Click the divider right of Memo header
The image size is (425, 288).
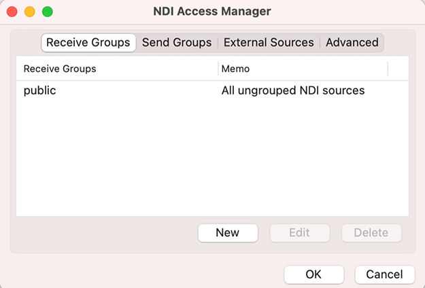[x=388, y=69]
